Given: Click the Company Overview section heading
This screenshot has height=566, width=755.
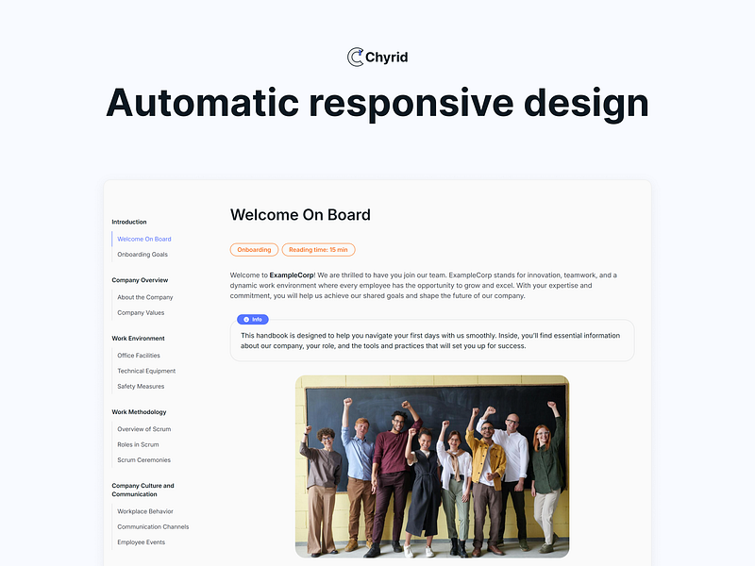Looking at the screenshot, I should click(140, 280).
